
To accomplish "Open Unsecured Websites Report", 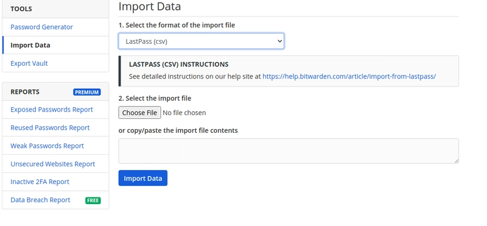I will (x=53, y=164).
